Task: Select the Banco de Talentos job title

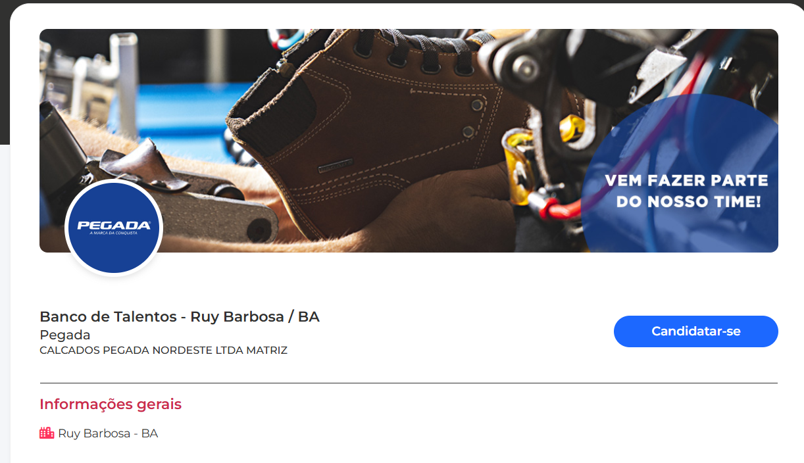Action: 180,316
